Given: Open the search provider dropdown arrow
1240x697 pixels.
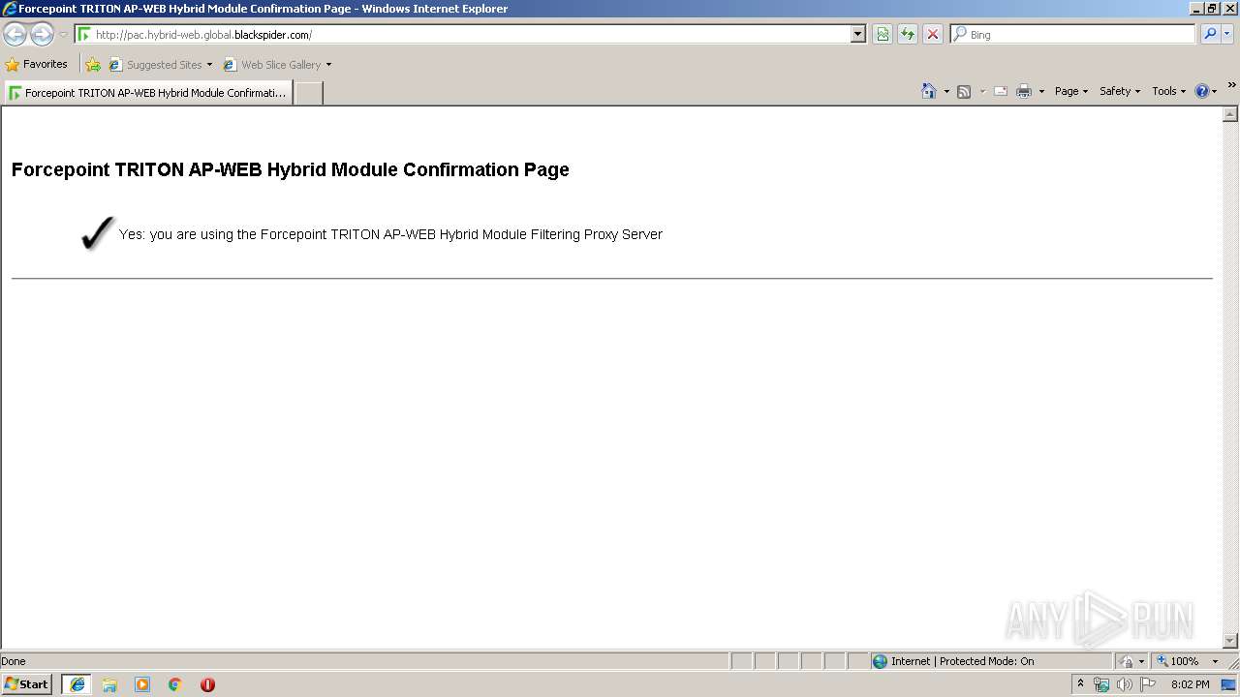Looking at the screenshot, I should point(1227,34).
